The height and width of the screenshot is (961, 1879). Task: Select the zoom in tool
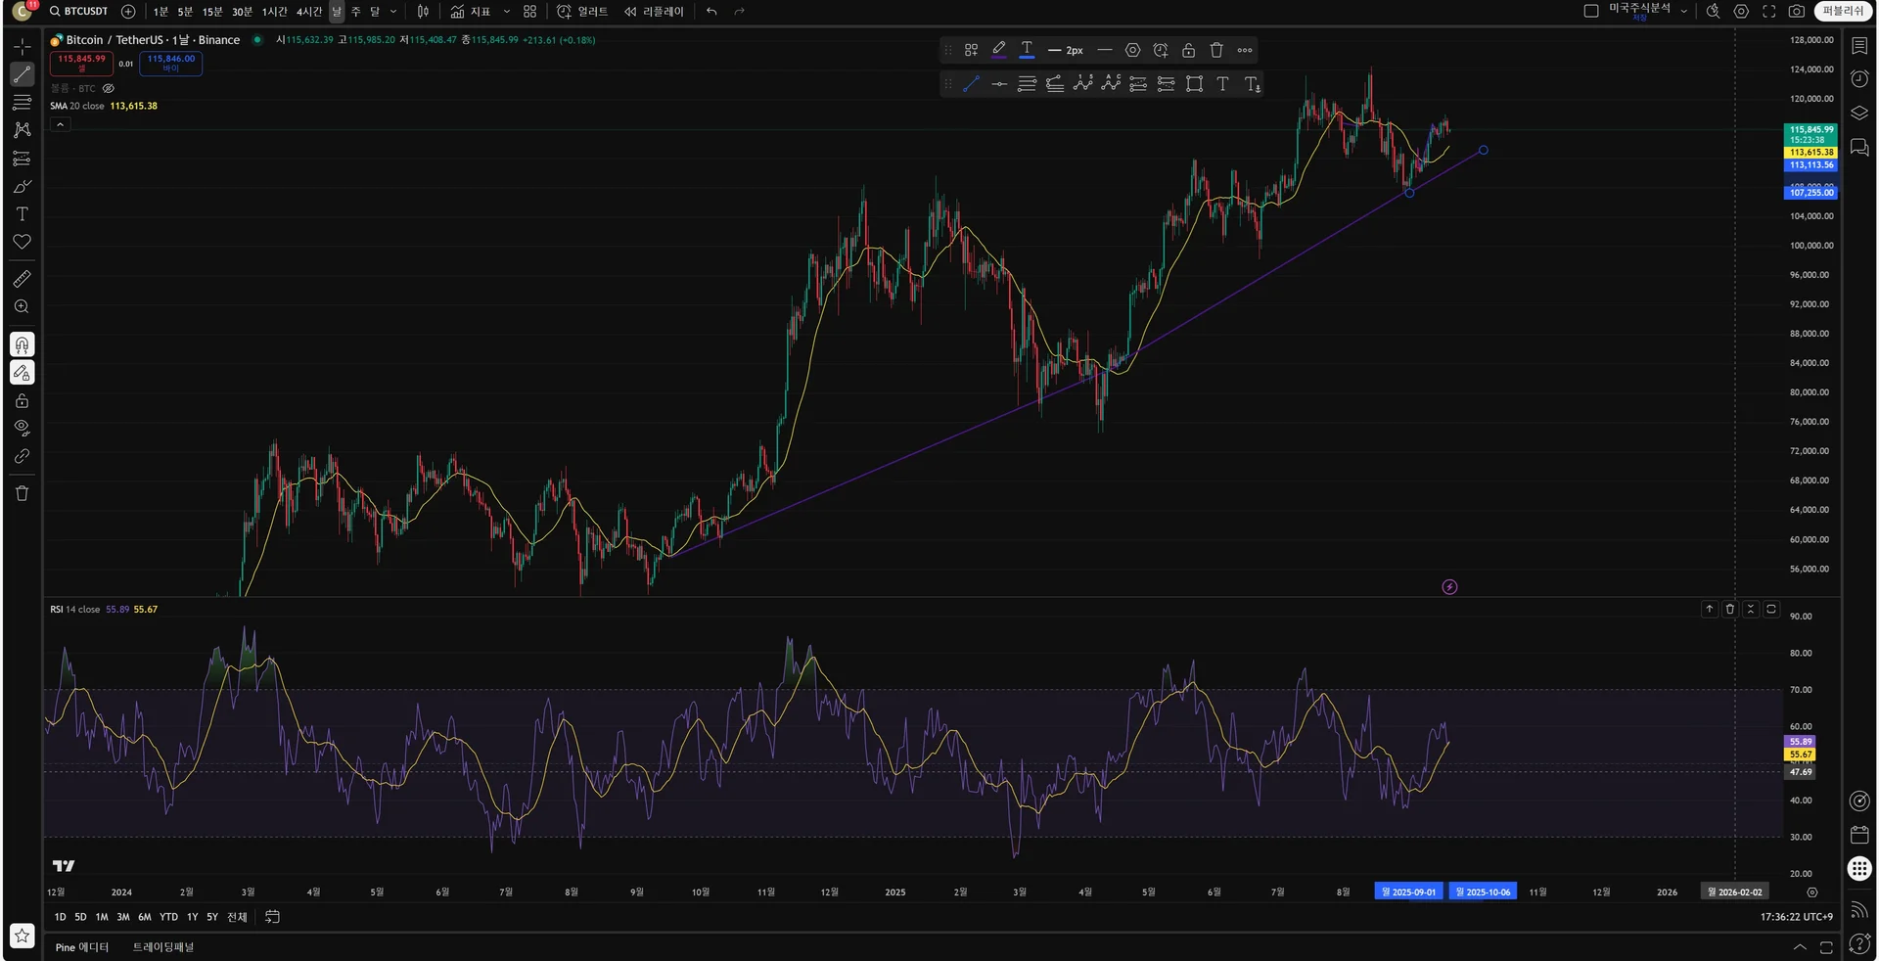pos(22,307)
